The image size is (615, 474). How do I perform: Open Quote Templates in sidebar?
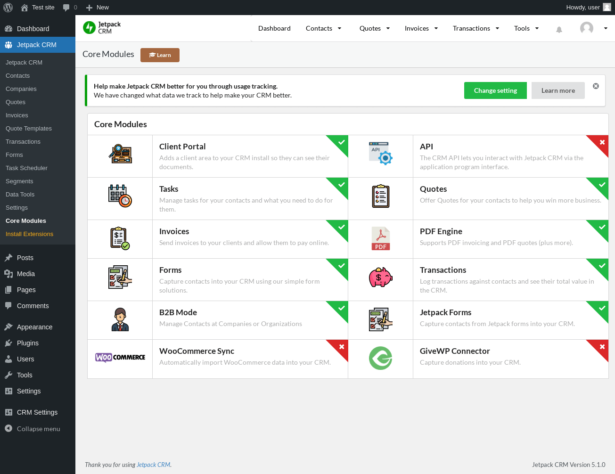[x=38, y=128]
